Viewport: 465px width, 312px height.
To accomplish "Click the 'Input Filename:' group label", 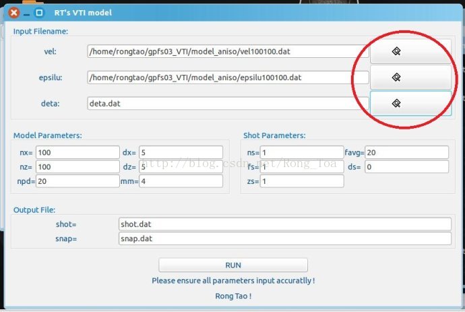I will click(40, 31).
